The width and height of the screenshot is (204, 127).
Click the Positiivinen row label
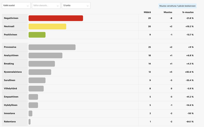[x=10, y=35]
